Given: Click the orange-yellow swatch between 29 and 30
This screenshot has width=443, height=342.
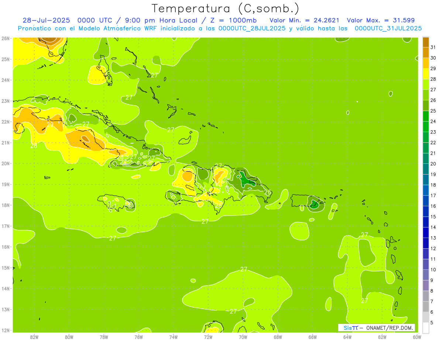Looking at the screenshot, I should tap(426, 63).
